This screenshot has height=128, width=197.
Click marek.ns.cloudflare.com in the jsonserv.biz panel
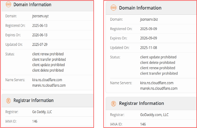(x=159, y=88)
